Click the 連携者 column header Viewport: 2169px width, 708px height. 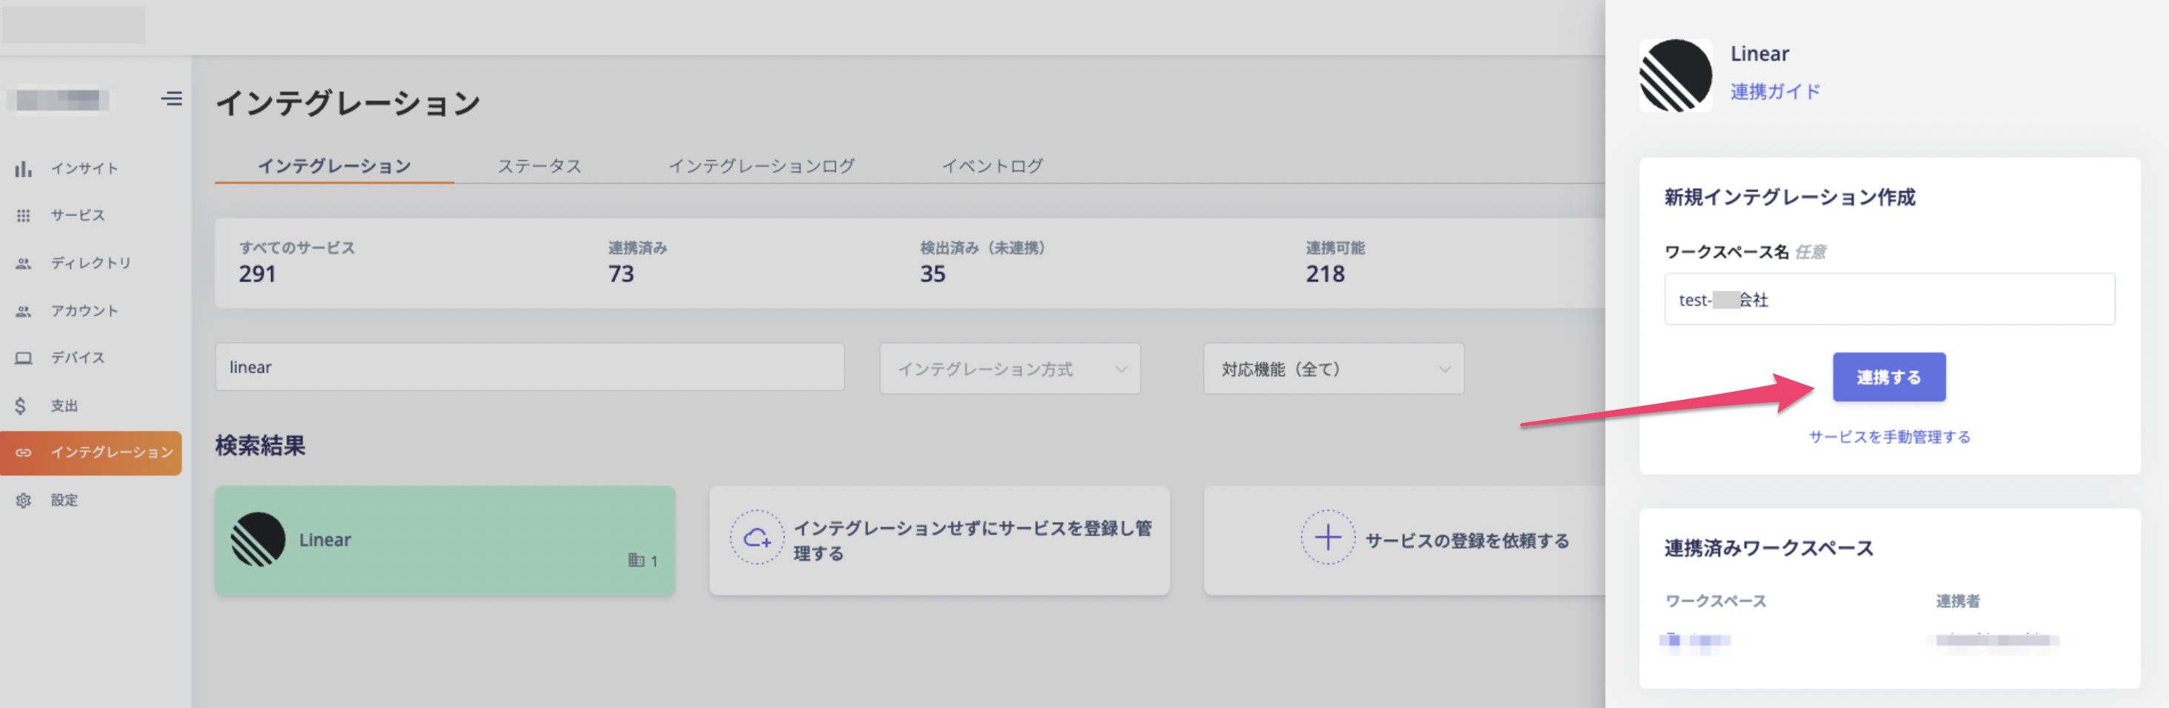click(x=1958, y=601)
